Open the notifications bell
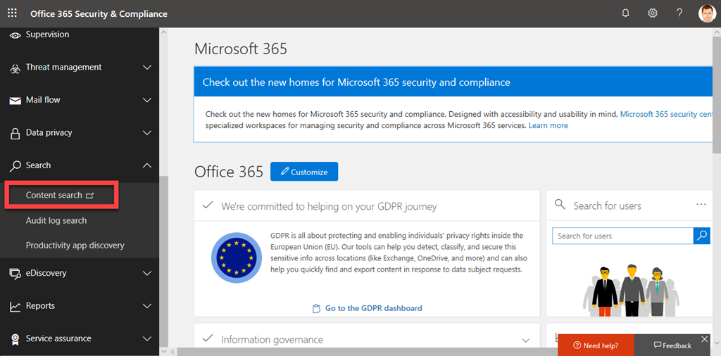The image size is (721, 356). pos(625,13)
